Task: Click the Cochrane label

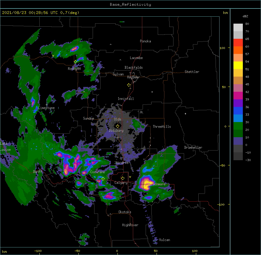Action: (97, 172)
